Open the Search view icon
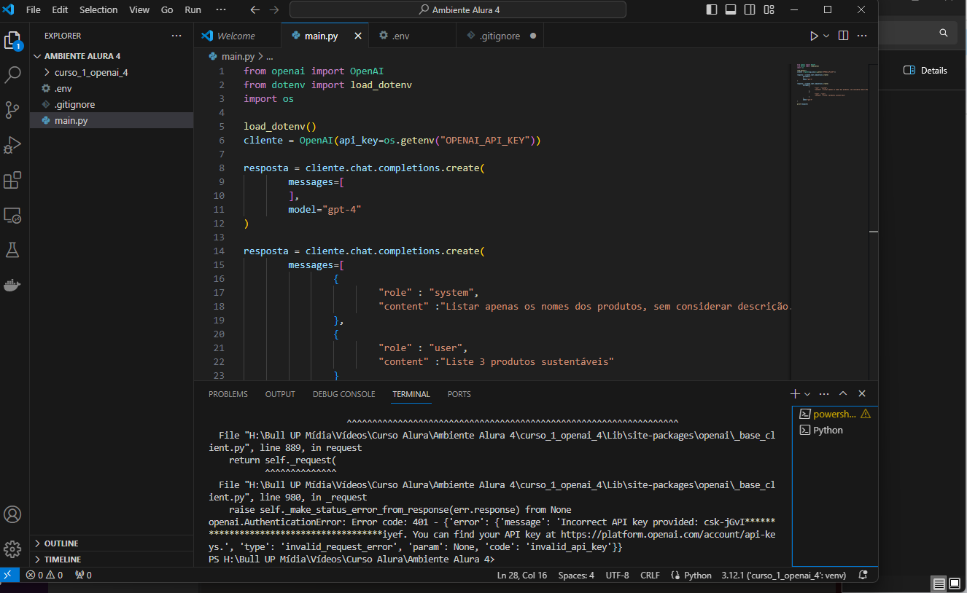This screenshot has height=593, width=967. point(12,74)
